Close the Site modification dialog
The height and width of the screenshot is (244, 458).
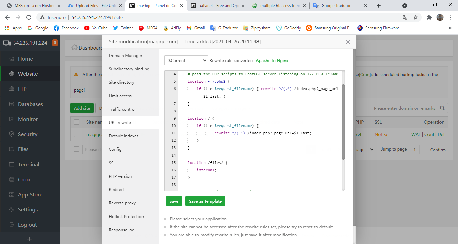pyautogui.click(x=347, y=42)
